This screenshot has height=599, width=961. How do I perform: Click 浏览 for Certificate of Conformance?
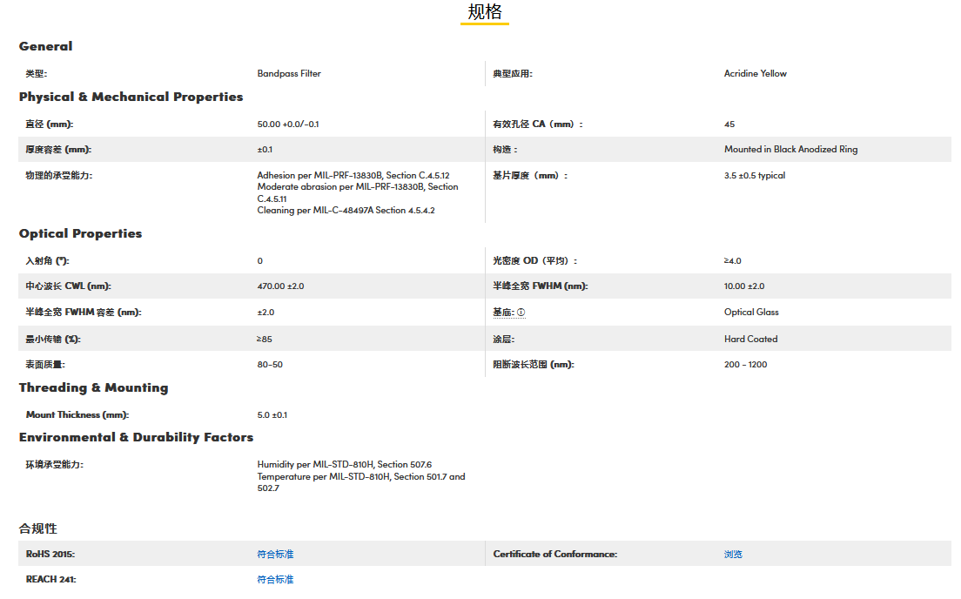pos(733,555)
